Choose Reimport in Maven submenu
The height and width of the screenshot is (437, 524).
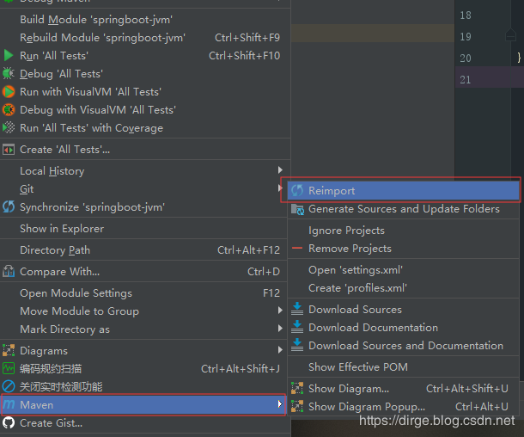click(403, 190)
